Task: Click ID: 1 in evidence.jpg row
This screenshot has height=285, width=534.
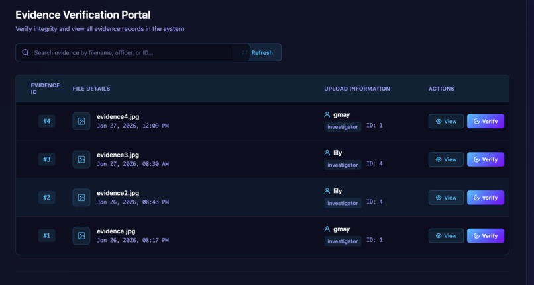Action: point(374,240)
